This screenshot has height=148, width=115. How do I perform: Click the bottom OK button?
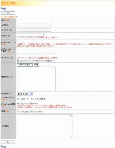(8, 142)
